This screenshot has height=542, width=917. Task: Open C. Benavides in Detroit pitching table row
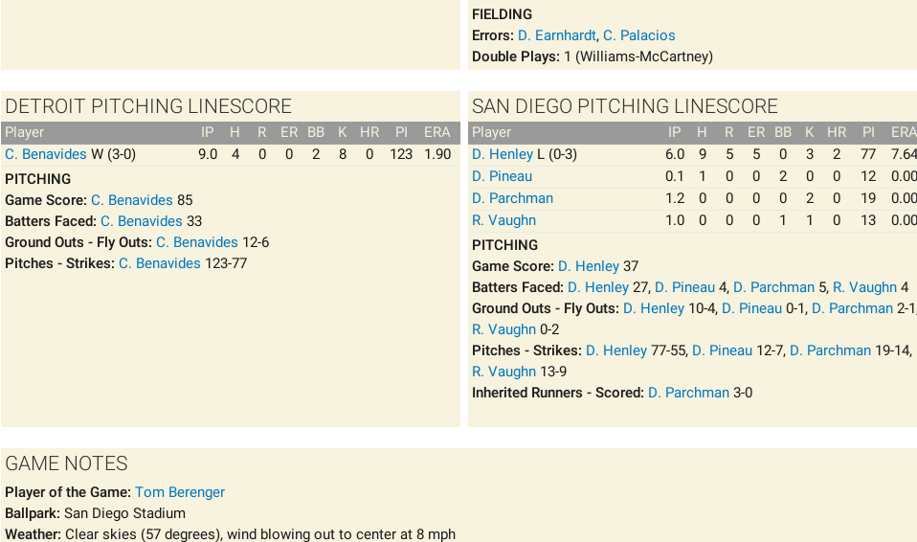point(46,154)
